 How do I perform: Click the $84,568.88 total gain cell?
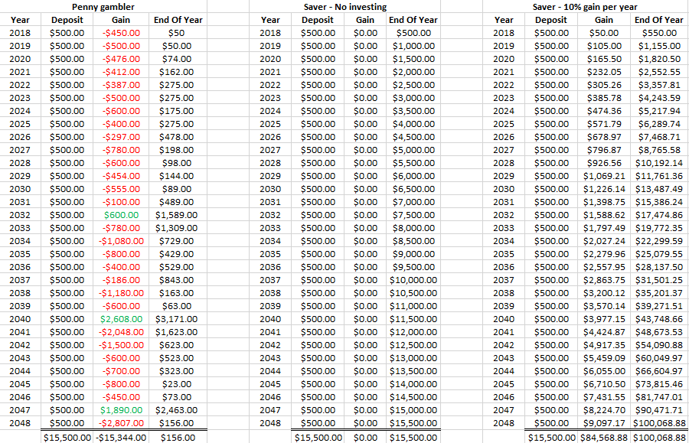[603, 437]
